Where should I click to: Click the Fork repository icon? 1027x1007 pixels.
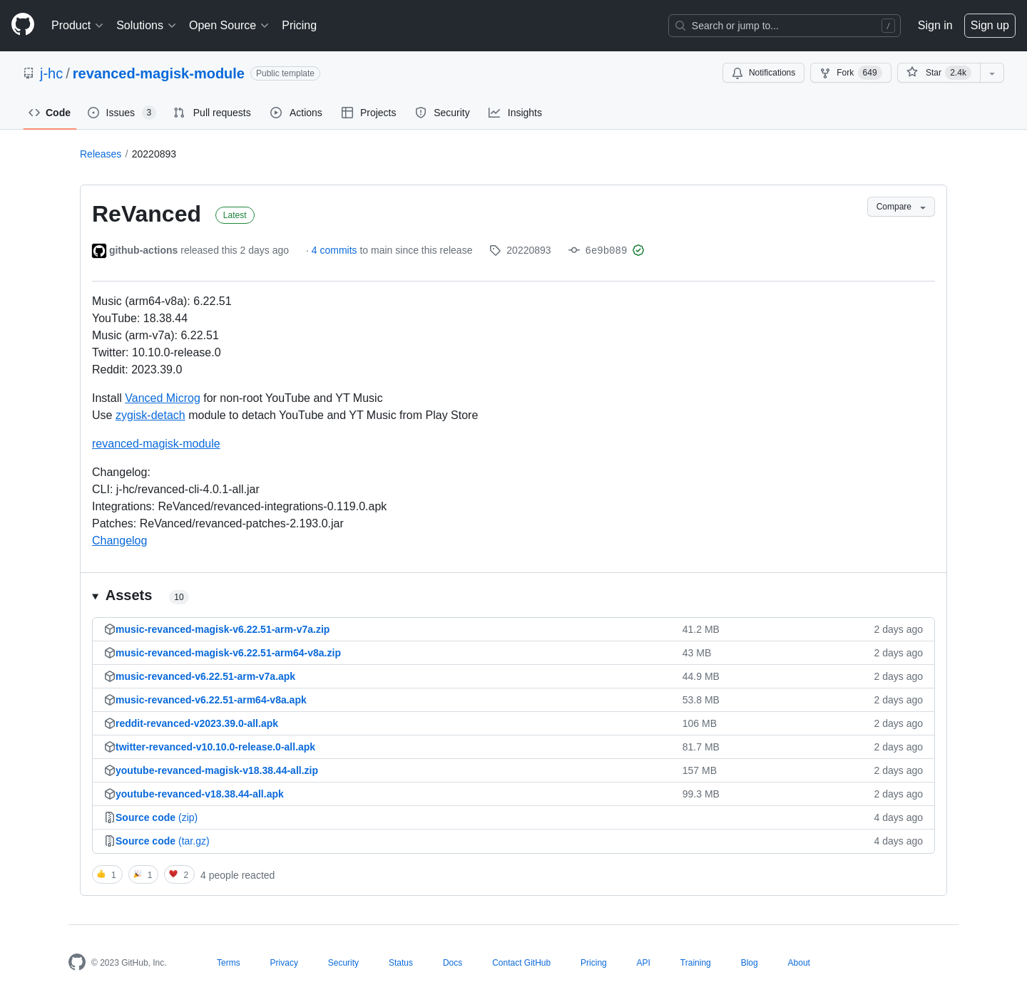pos(825,73)
